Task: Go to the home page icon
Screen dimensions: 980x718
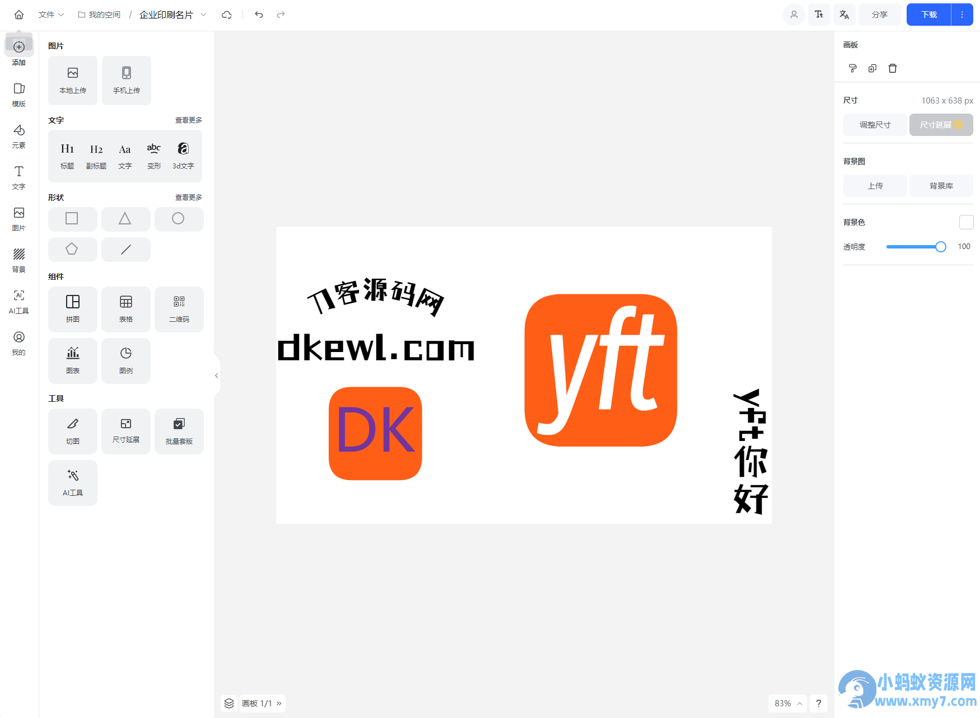Action: click(x=19, y=15)
